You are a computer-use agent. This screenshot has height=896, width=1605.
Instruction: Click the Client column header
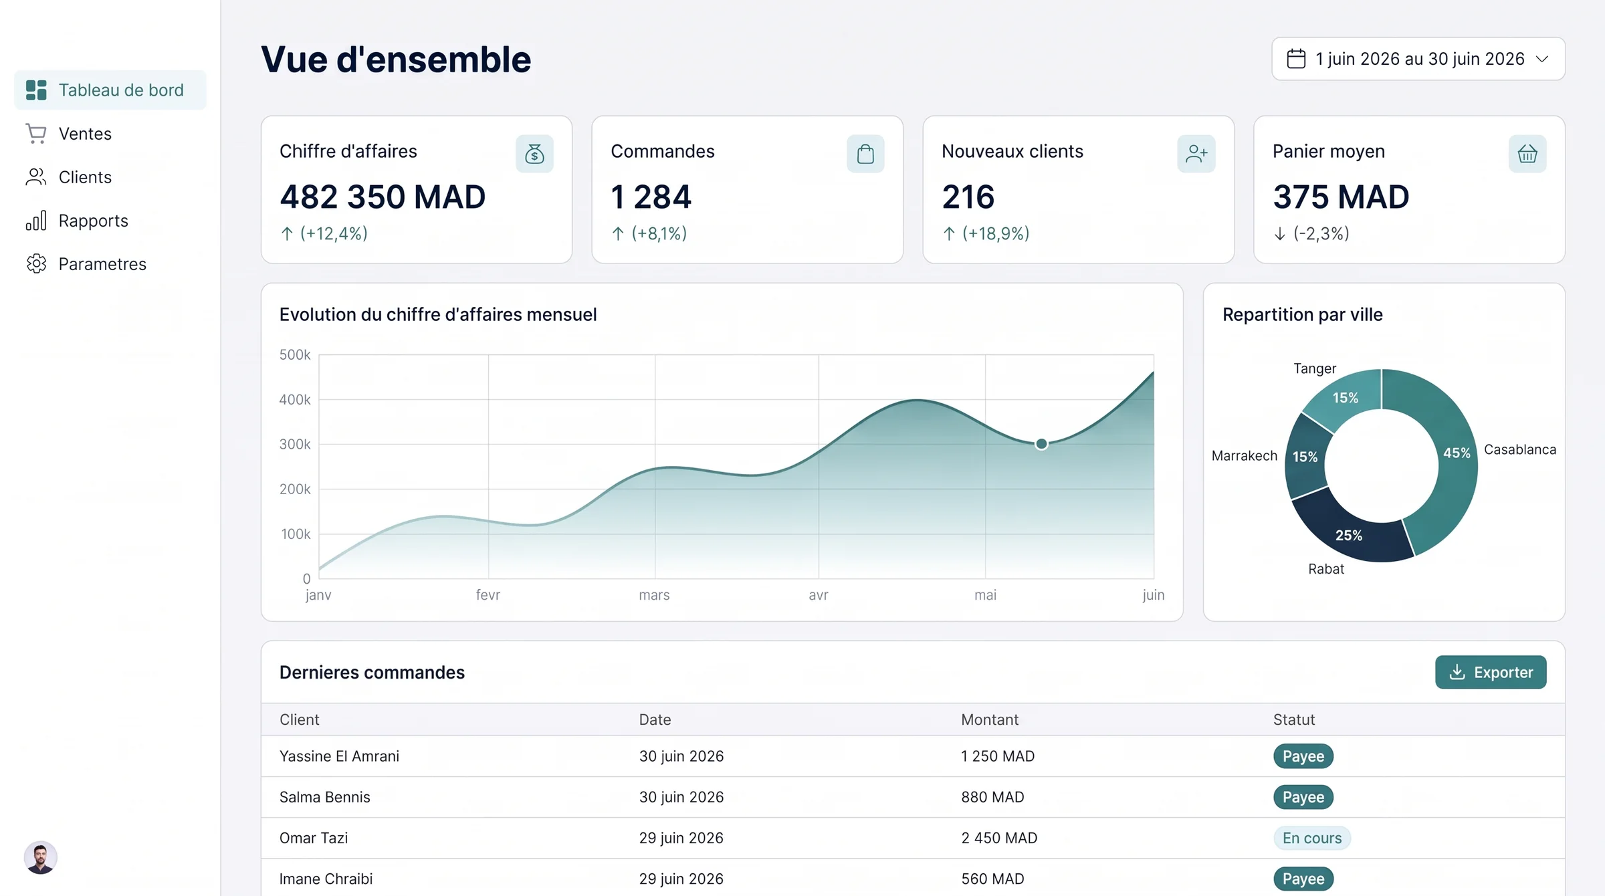tap(300, 719)
